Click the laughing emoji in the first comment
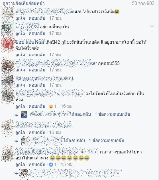The height and width of the screenshot is (180, 159). (117, 12)
